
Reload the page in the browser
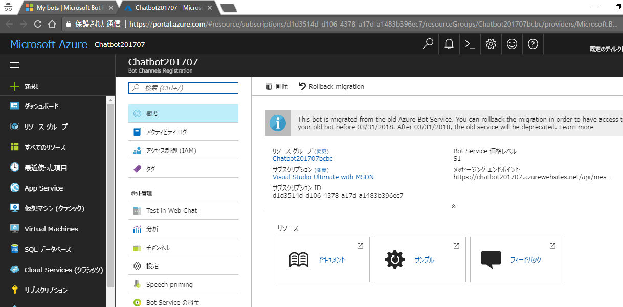(x=37, y=24)
